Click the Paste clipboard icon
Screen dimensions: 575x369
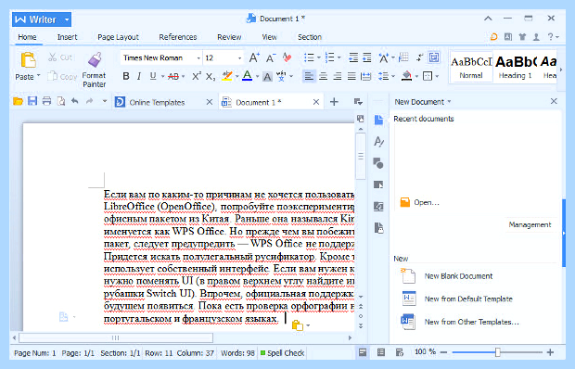coord(28,60)
